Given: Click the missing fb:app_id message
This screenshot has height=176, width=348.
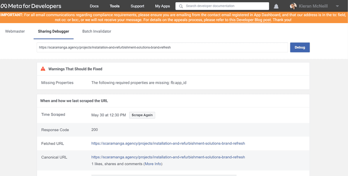Looking at the screenshot, I should pyautogui.click(x=139, y=83).
